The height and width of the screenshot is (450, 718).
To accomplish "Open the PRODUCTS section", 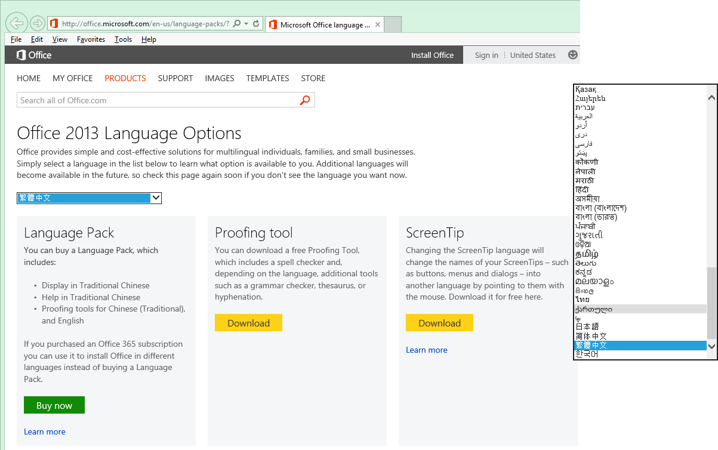I will pyautogui.click(x=125, y=78).
